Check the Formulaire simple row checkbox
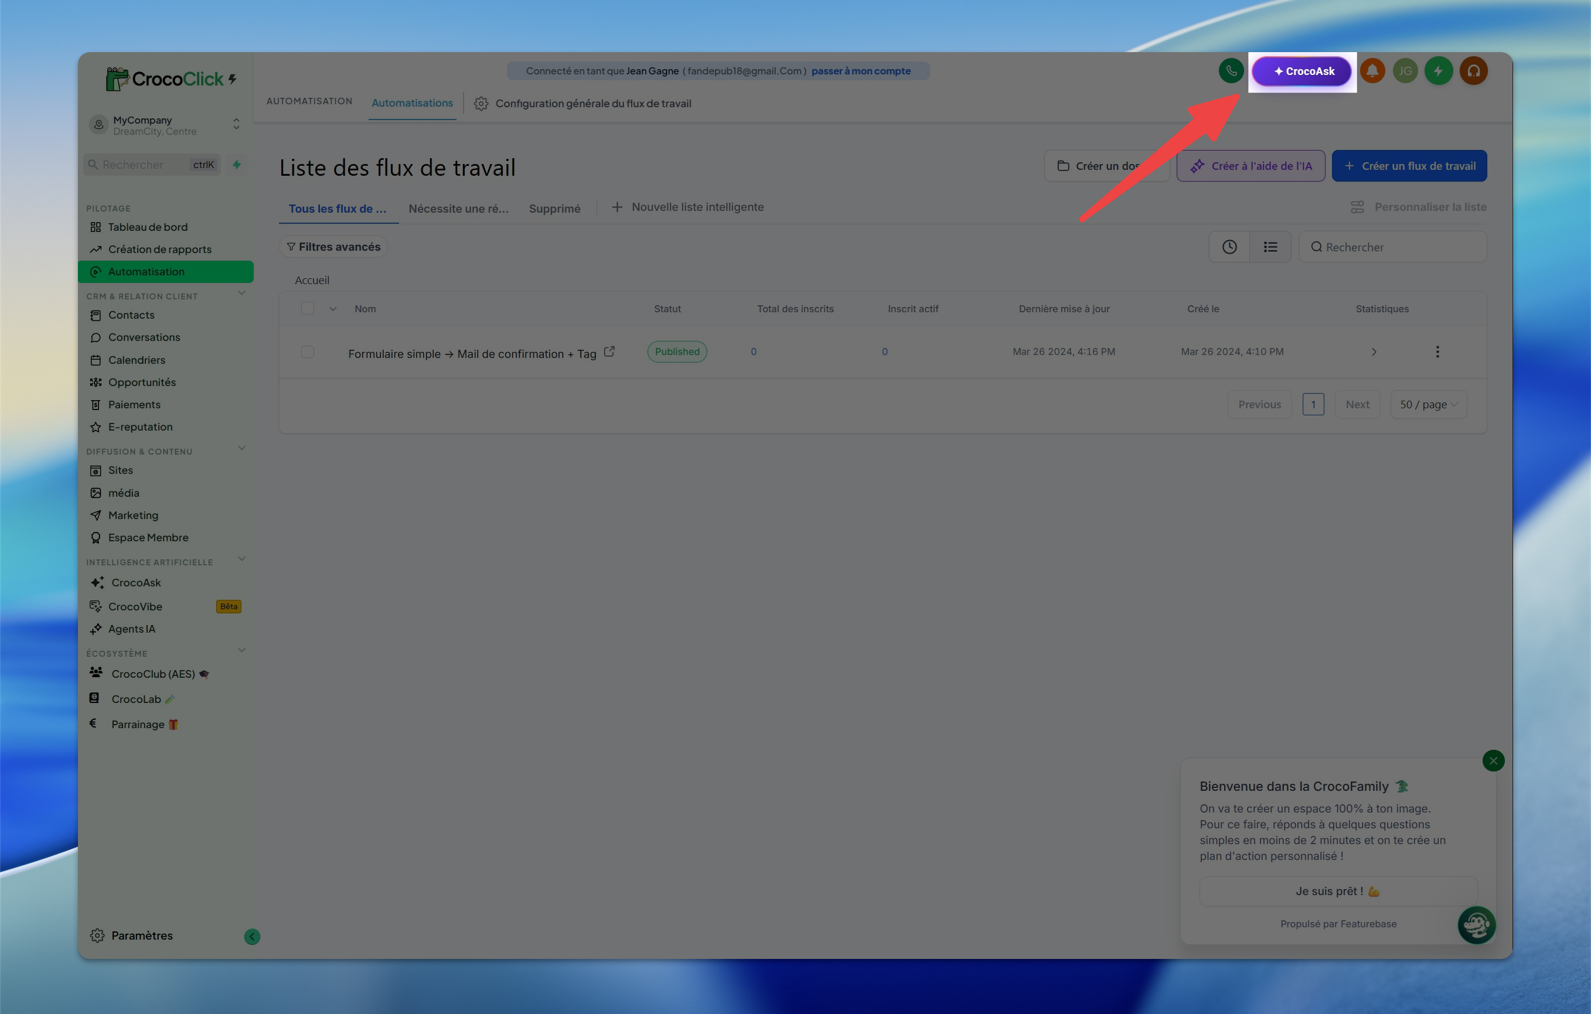This screenshot has width=1591, height=1014. pos(307,351)
